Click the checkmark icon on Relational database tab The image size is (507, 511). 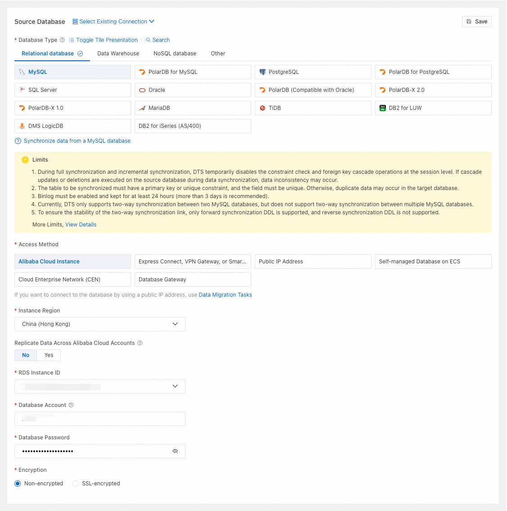[80, 54]
